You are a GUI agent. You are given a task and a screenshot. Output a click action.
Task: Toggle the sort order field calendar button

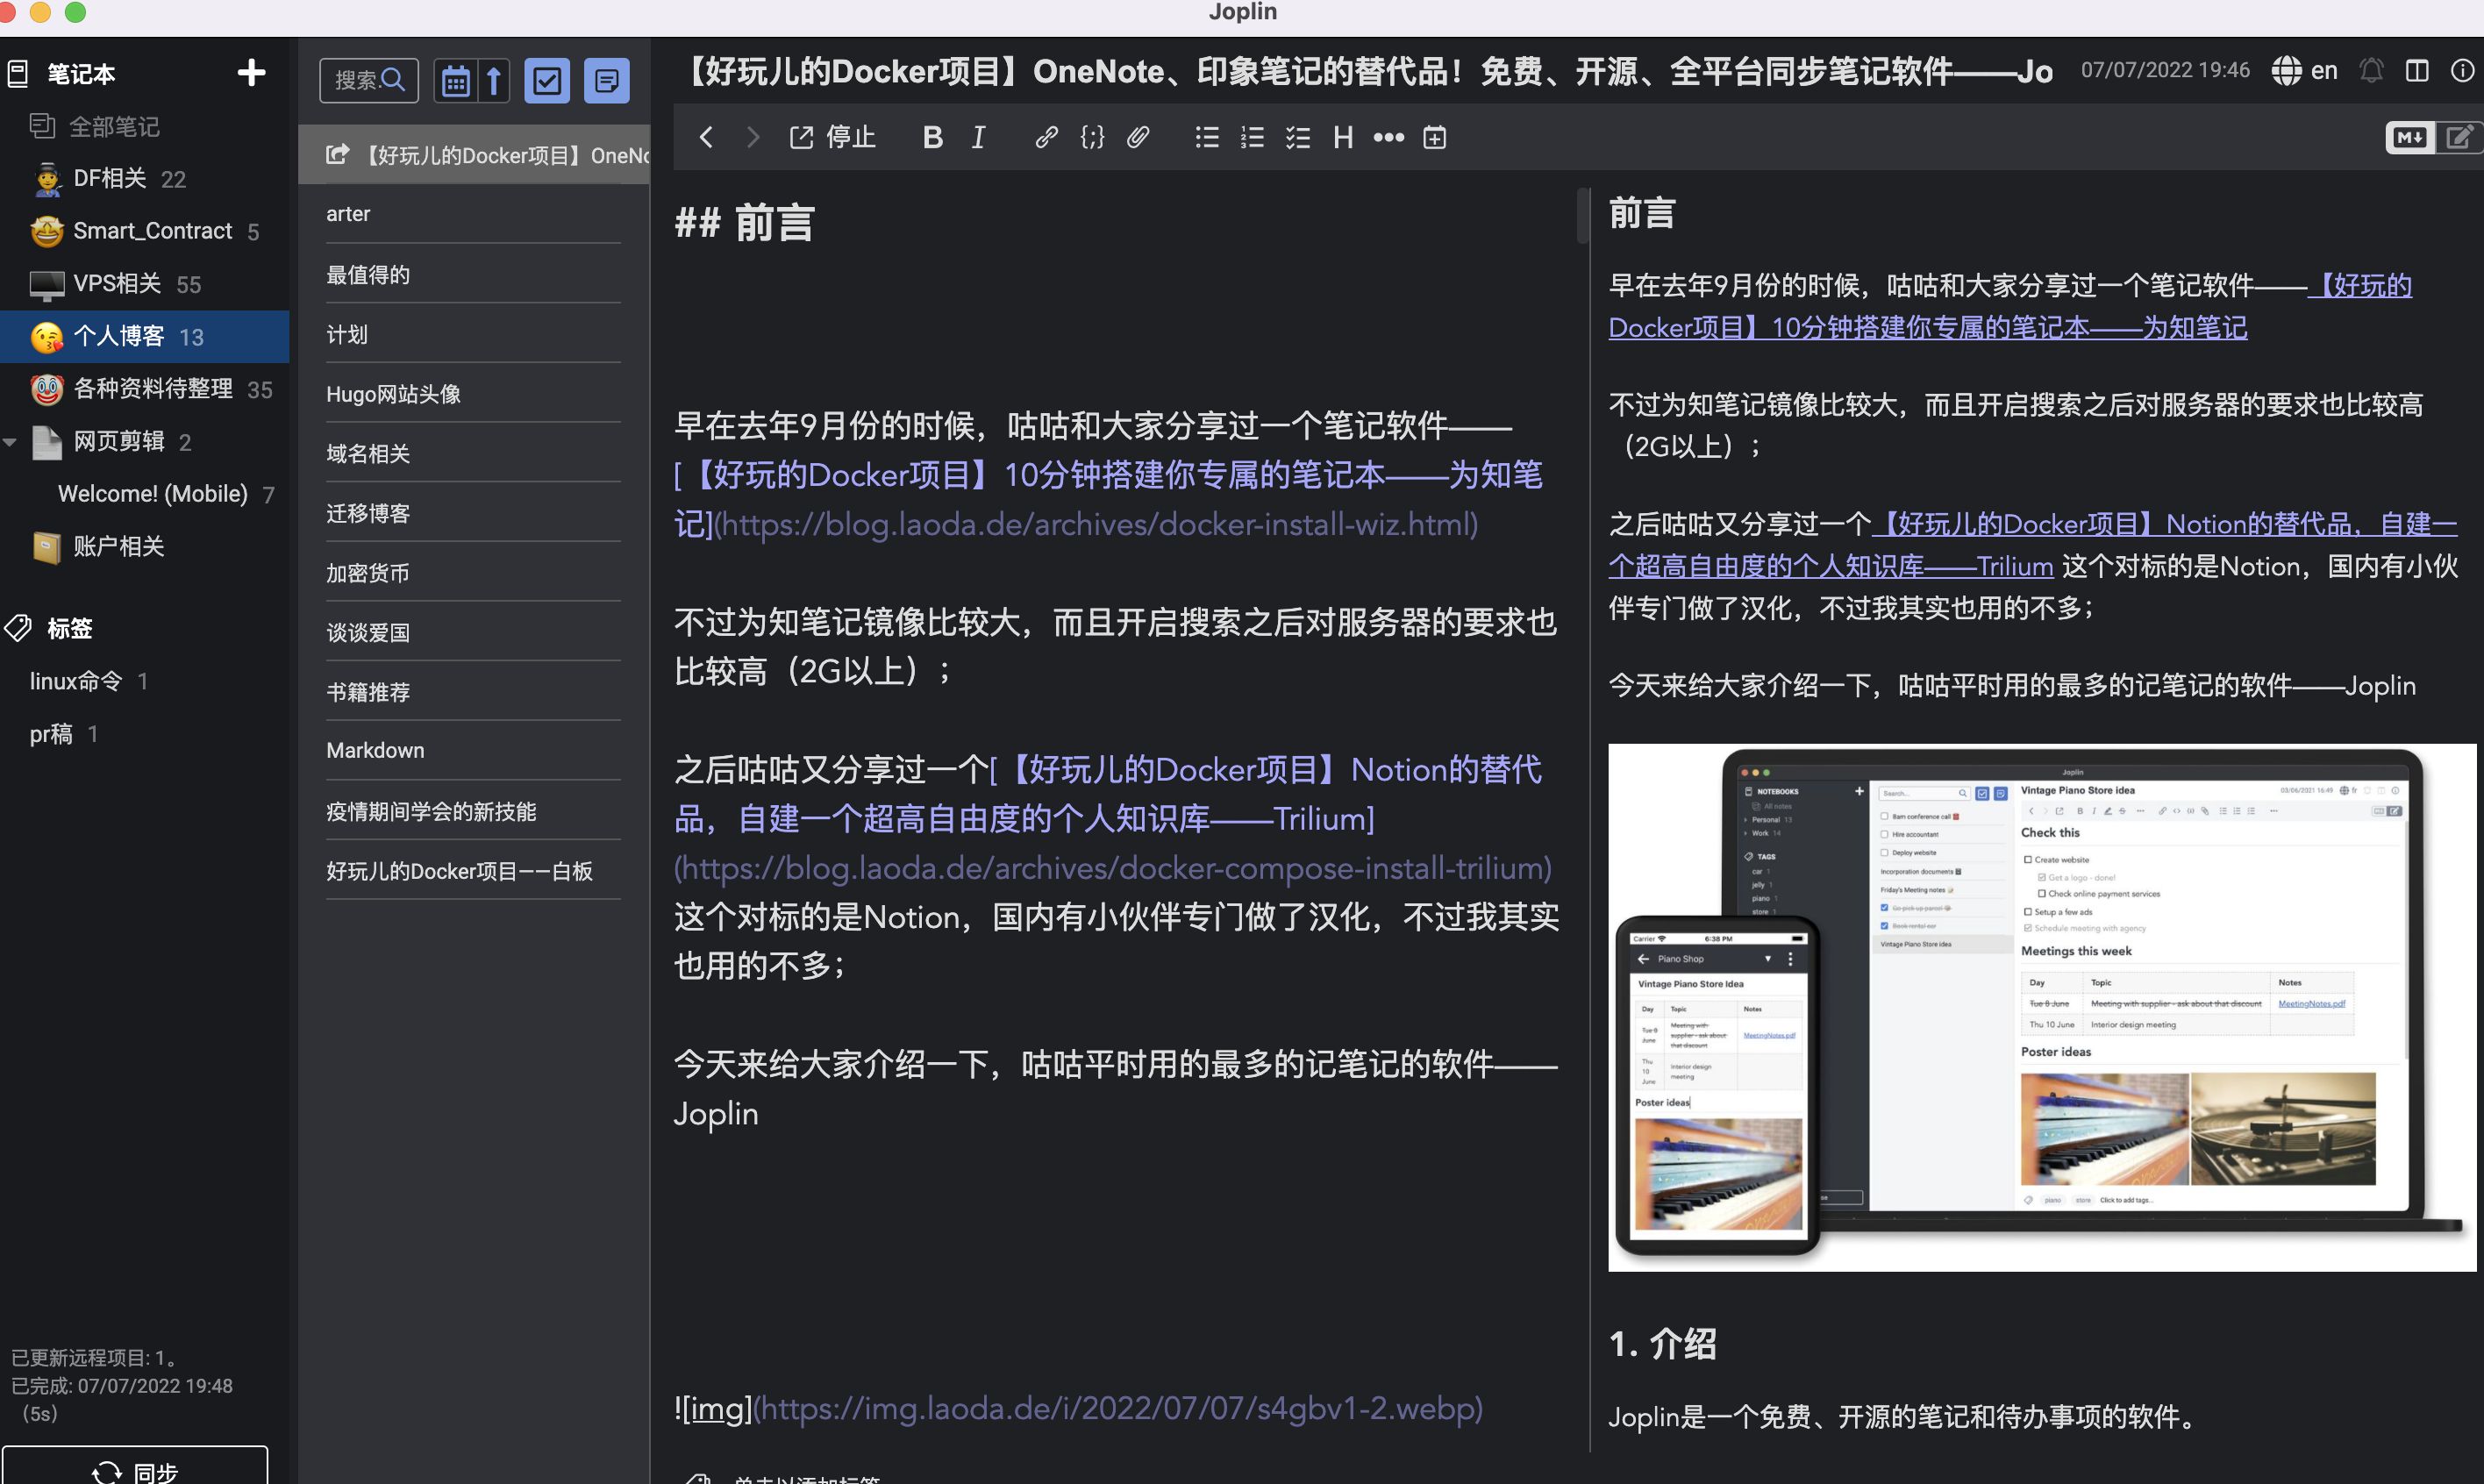click(456, 80)
